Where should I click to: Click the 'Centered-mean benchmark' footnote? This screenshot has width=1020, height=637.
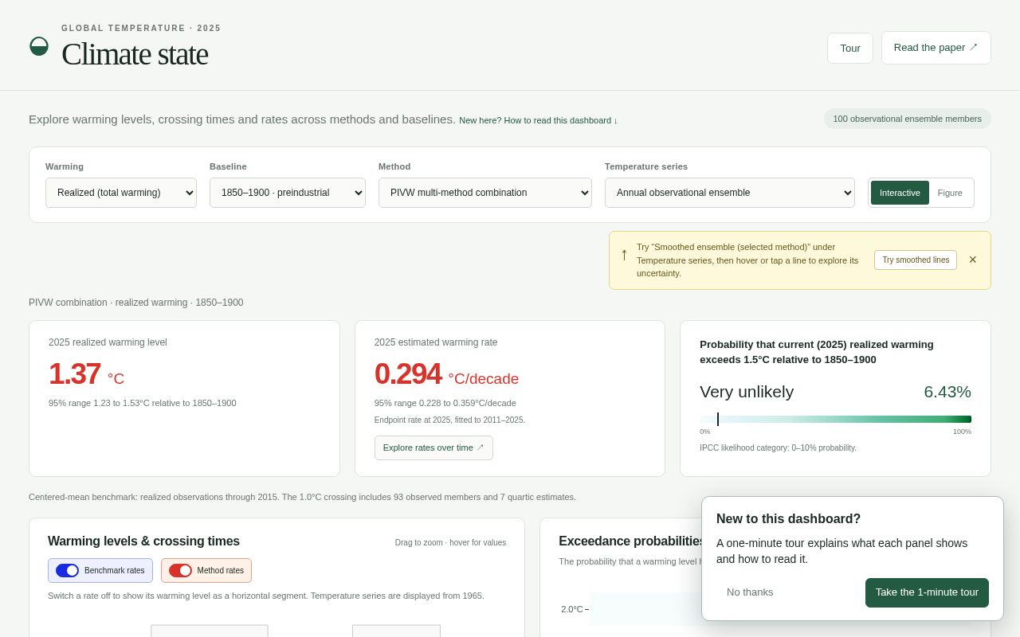pos(302,497)
